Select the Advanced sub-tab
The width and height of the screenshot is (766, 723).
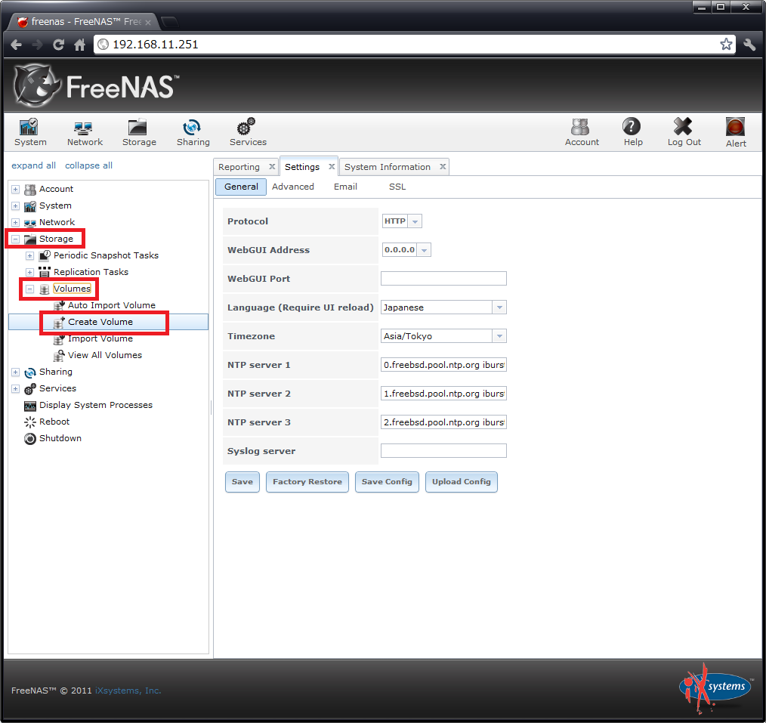[292, 187]
